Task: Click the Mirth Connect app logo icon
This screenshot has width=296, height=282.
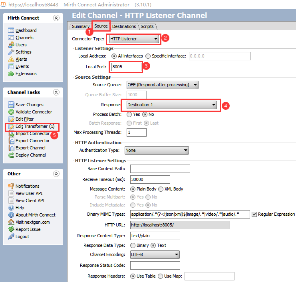Action: point(3,4)
